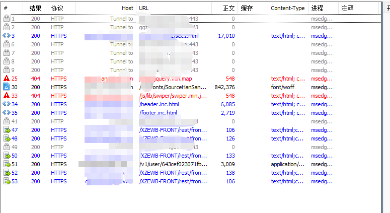Click the 133 body size cell
The width and height of the screenshot is (390, 213).
pyautogui.click(x=230, y=156)
